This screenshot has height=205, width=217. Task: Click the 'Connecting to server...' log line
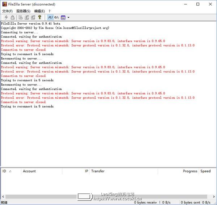(x=20, y=32)
